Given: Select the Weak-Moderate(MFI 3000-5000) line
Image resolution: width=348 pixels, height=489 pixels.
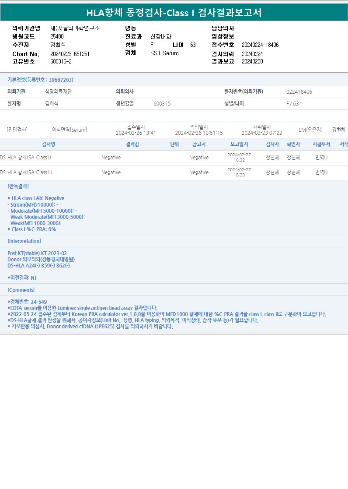Looking at the screenshot, I should point(48,217).
